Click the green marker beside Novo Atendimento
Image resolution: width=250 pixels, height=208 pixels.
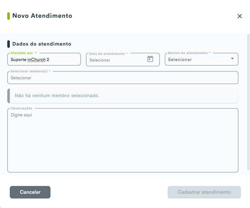[x=9, y=16]
